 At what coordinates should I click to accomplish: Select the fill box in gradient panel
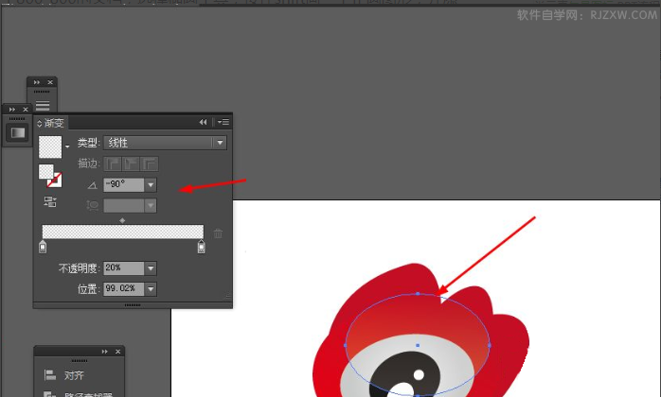tap(46, 171)
